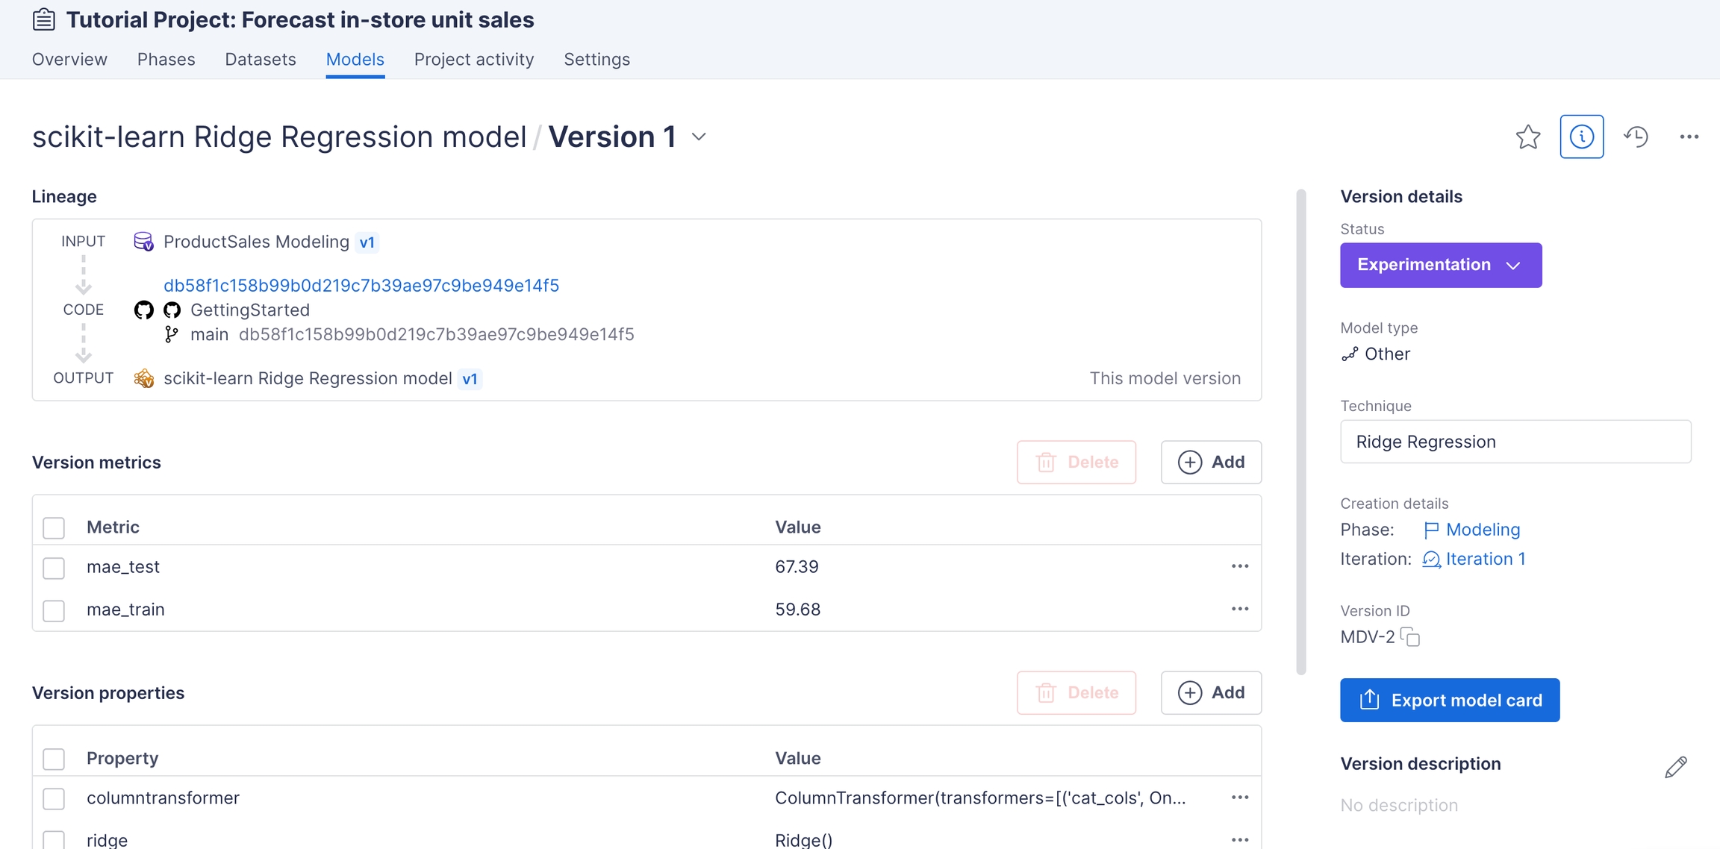Click the Technique input field
Screen dimensions: 1720x849
[1515, 442]
